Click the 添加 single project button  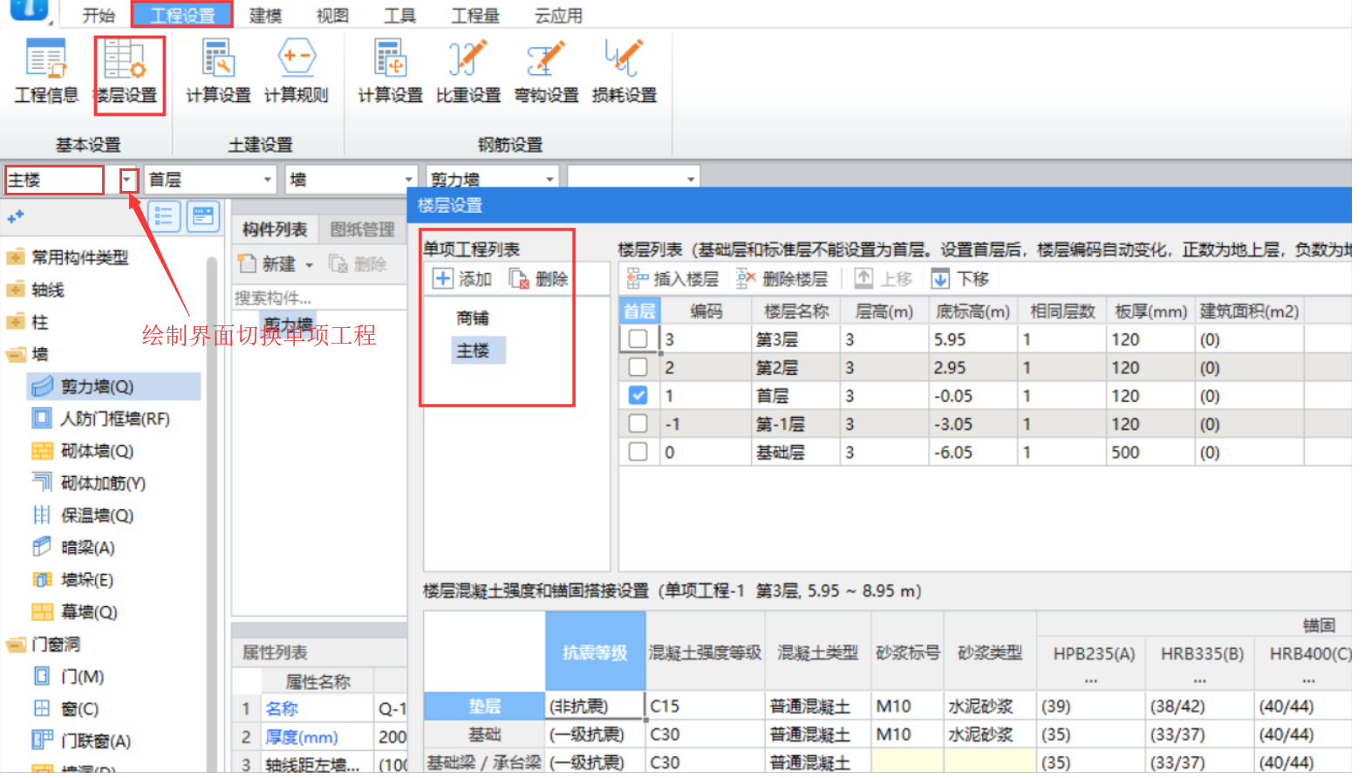[x=463, y=281]
